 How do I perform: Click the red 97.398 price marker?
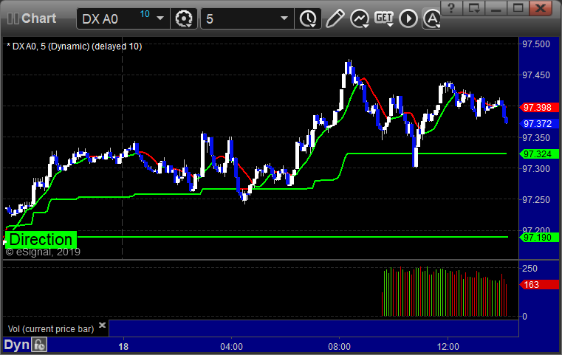pos(539,108)
